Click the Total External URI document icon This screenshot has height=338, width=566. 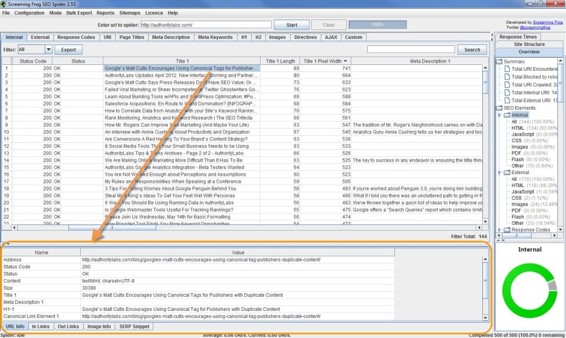tap(507, 101)
